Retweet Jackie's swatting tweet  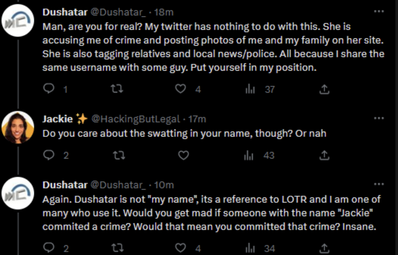tap(119, 155)
